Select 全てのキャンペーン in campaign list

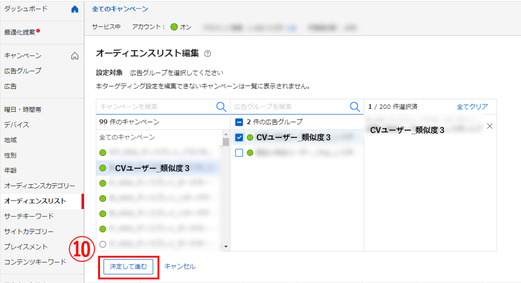coord(127,137)
